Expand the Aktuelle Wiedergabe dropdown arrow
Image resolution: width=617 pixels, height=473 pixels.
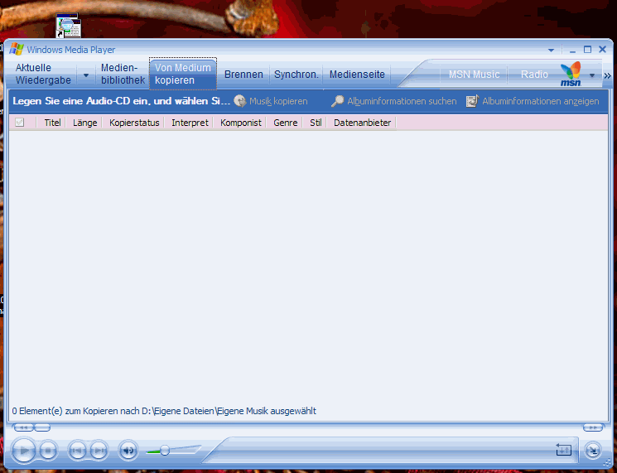point(86,75)
